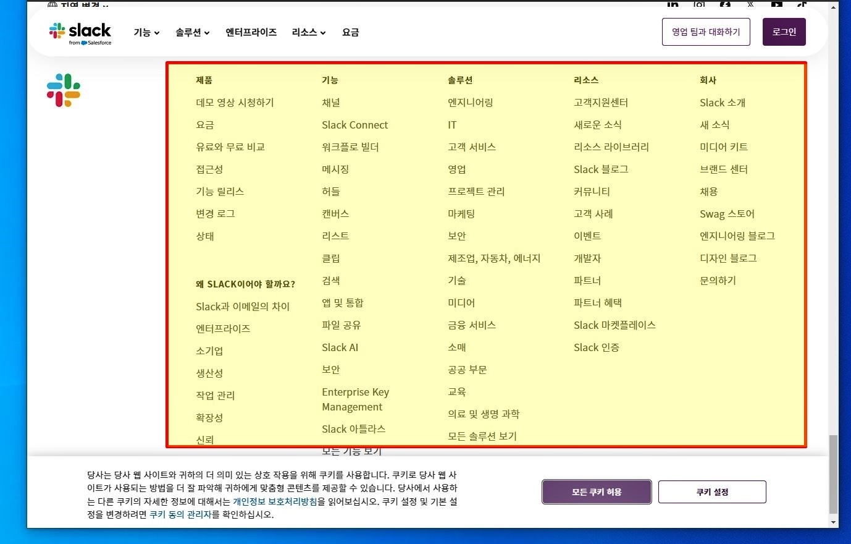The height and width of the screenshot is (544, 851).
Task: Click the 로그인 button
Action: point(784,32)
